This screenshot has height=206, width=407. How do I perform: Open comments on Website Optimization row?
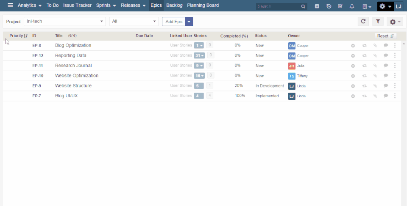tap(386, 76)
